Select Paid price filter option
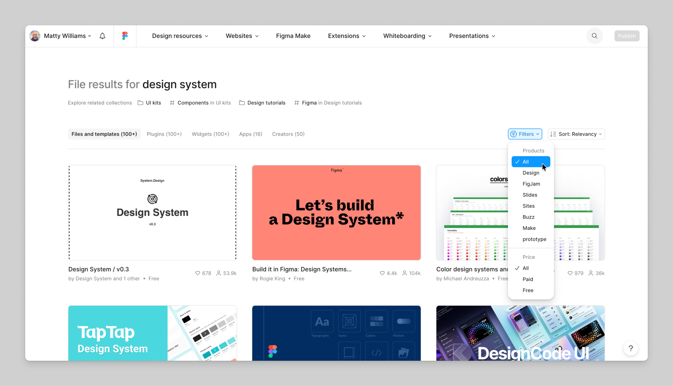The width and height of the screenshot is (673, 386). 528,279
